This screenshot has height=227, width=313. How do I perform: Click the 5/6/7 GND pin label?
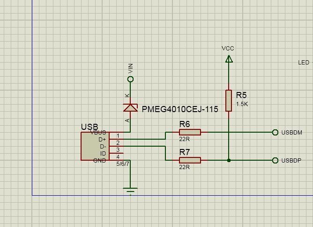pyautogui.click(x=123, y=163)
